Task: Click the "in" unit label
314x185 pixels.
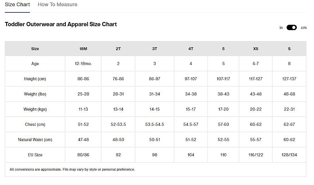Action: click(x=281, y=28)
